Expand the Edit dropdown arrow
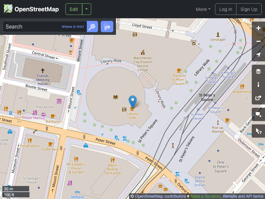265x199 pixels. (x=86, y=9)
